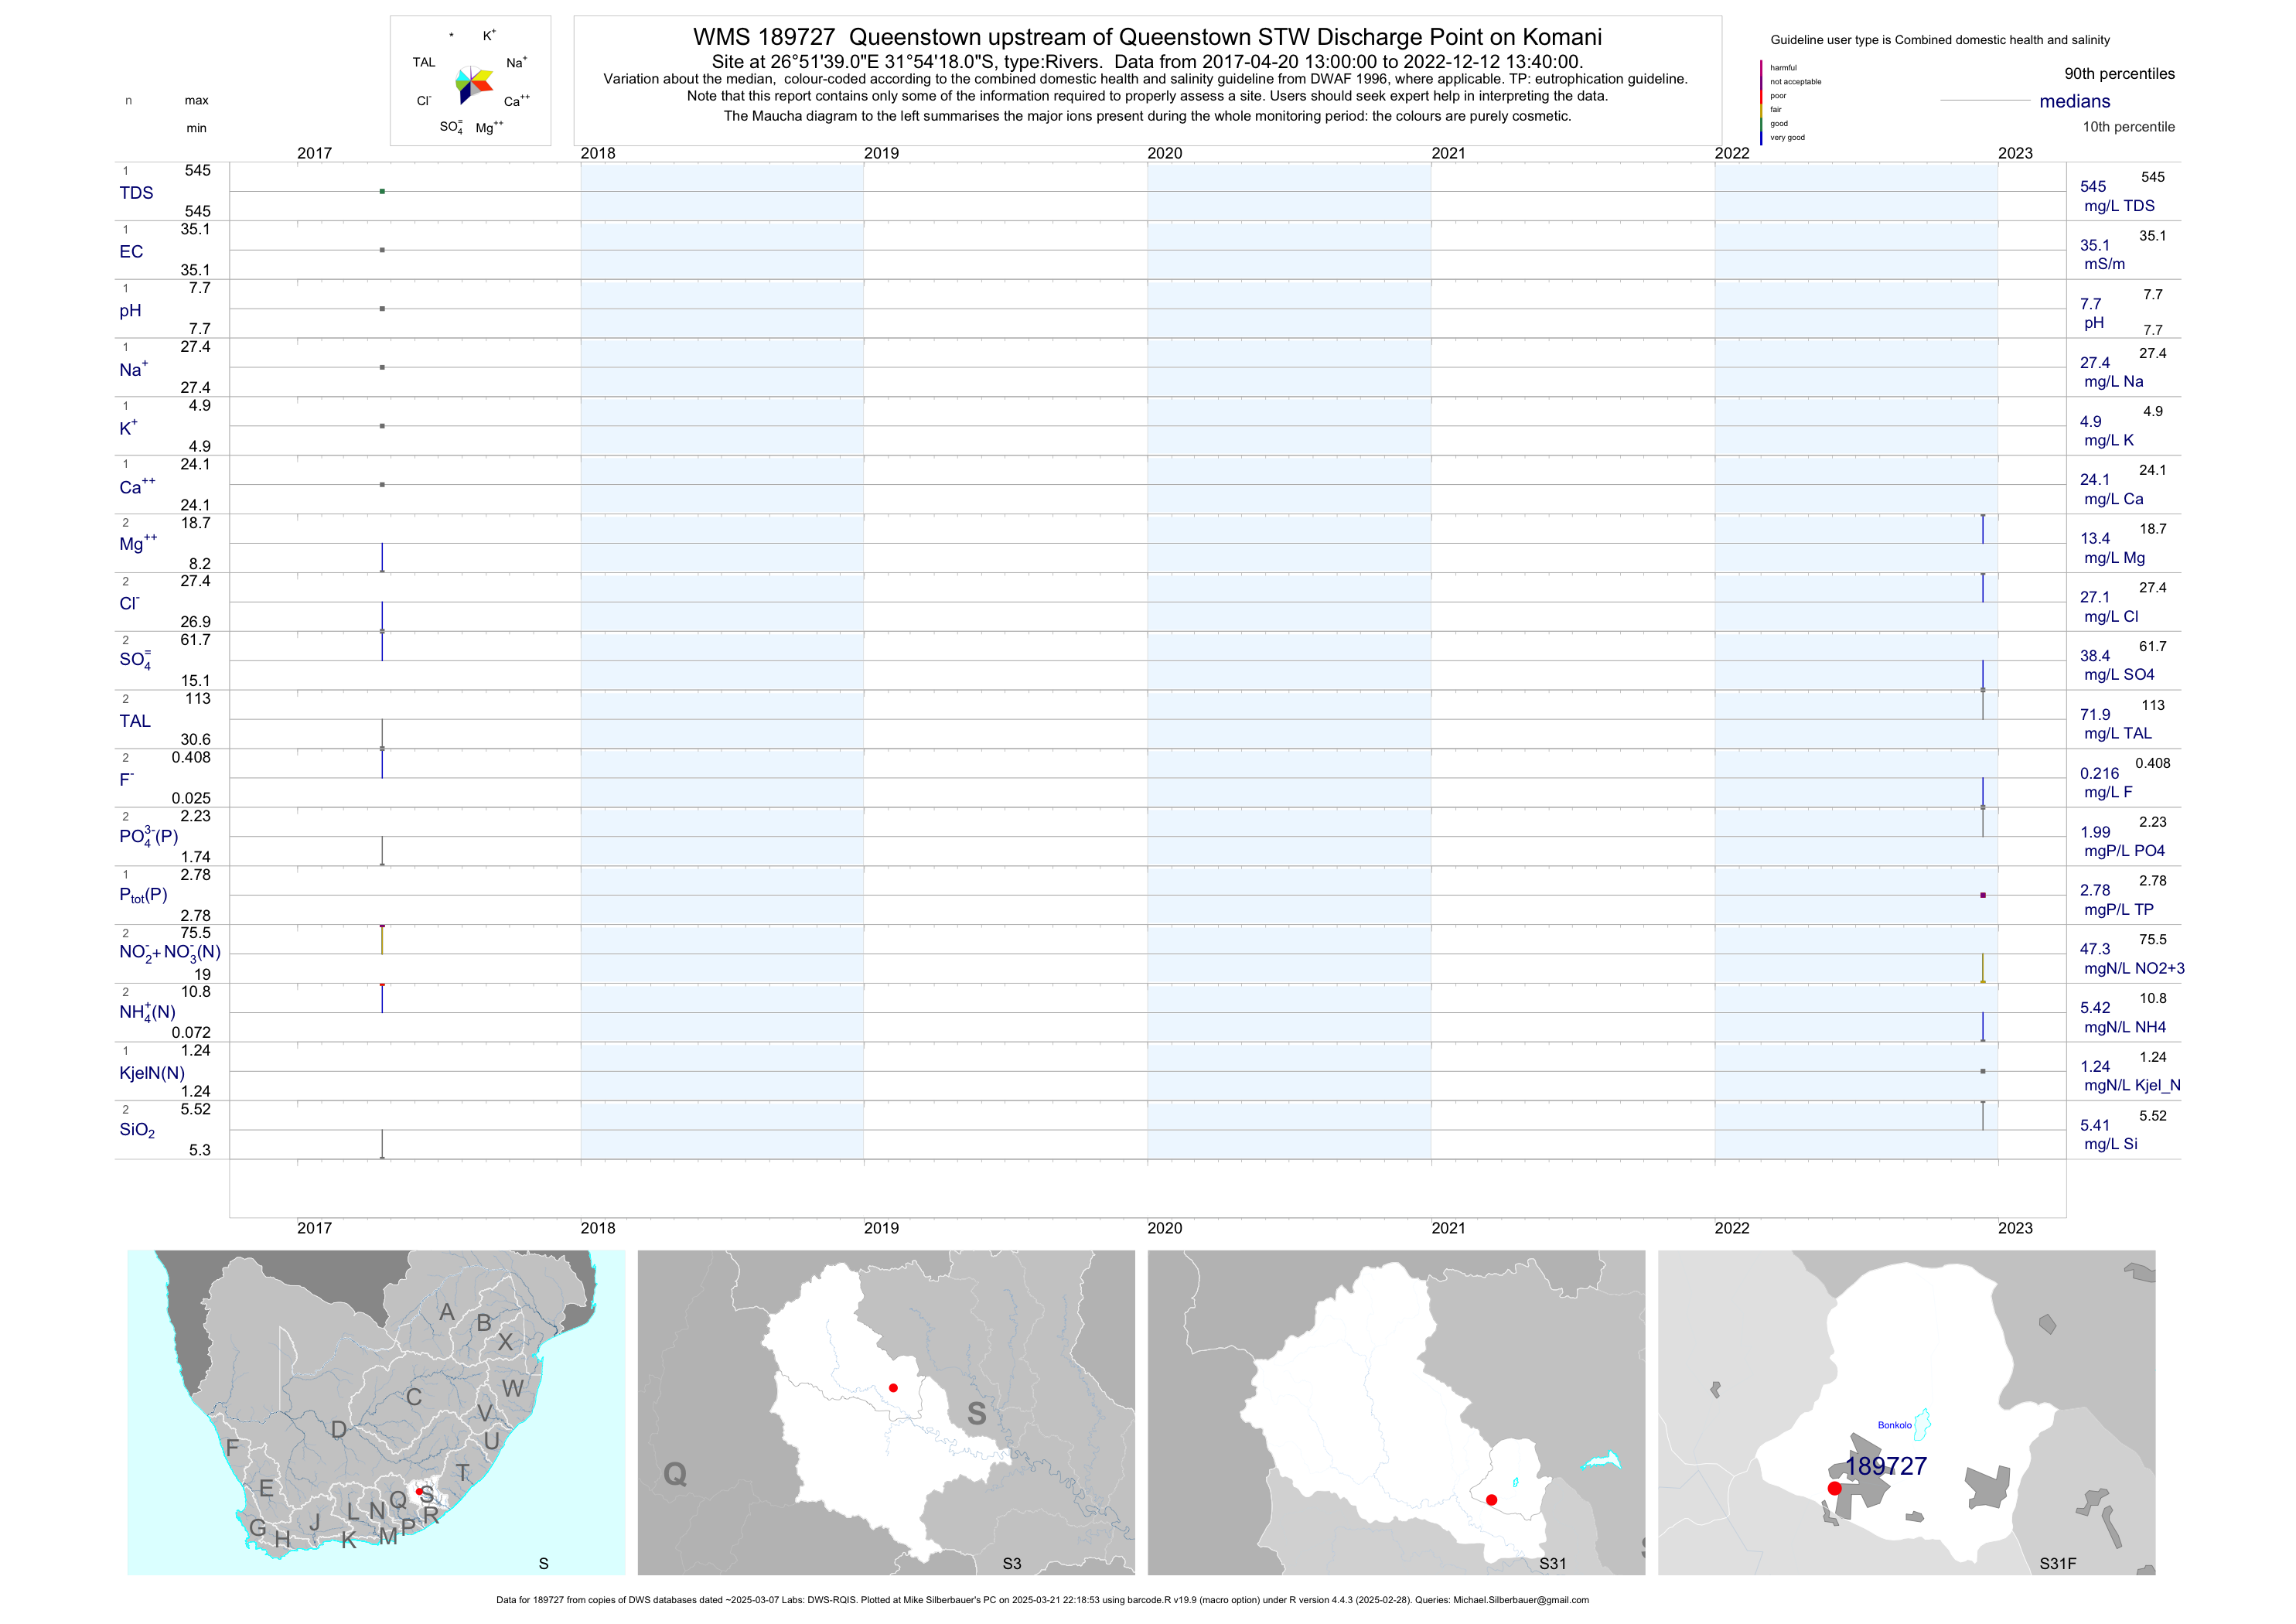Click the NO2+NO3(N) row label
The image size is (2296, 1624).
coord(169,953)
